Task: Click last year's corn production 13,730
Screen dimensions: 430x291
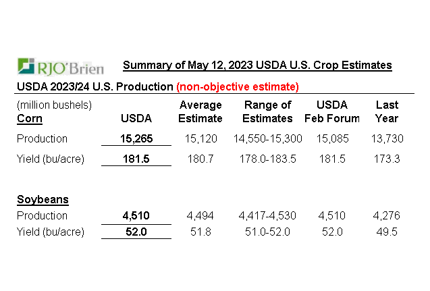Action: click(x=387, y=138)
